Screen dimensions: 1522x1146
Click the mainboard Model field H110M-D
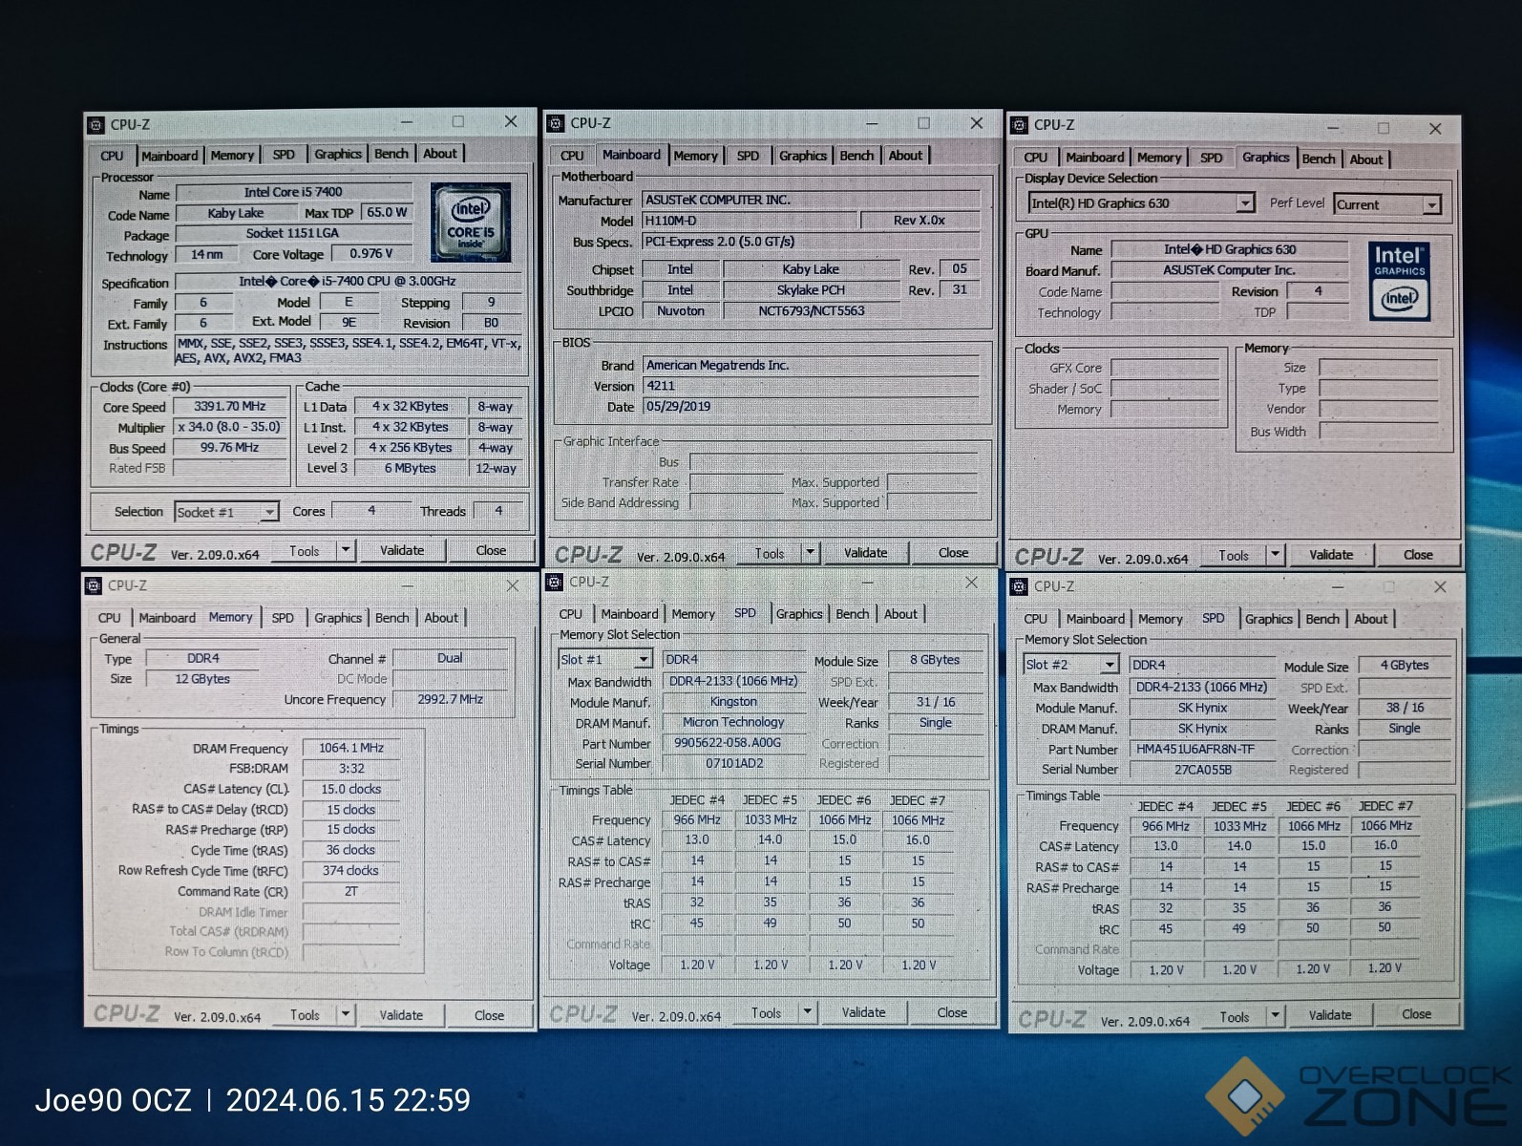click(x=750, y=221)
